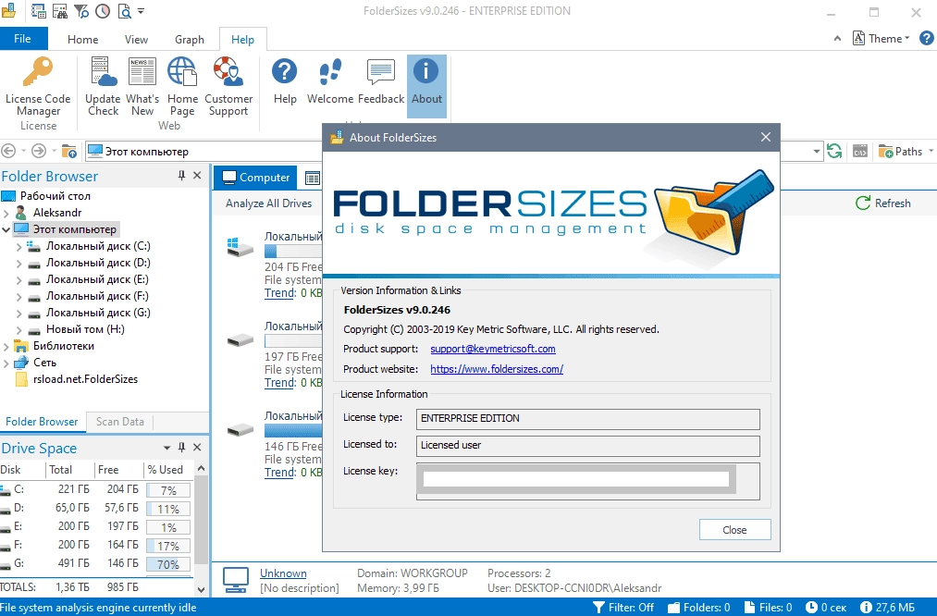This screenshot has width=937, height=616.
Task: Click Analyze All Drives
Action: [x=269, y=203]
